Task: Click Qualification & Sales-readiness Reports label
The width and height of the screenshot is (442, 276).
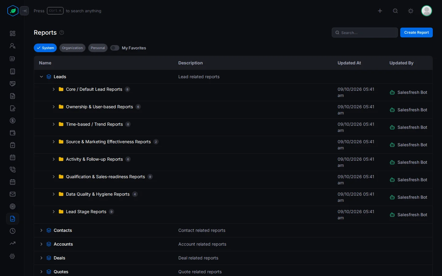Action: (105, 177)
